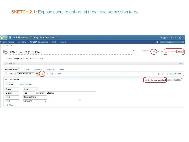Click the highlighted edit view icon after View As
Screen dimensions: 189x142
coord(37,74)
